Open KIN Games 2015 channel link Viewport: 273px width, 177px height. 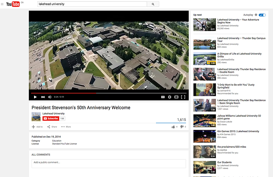point(227,134)
